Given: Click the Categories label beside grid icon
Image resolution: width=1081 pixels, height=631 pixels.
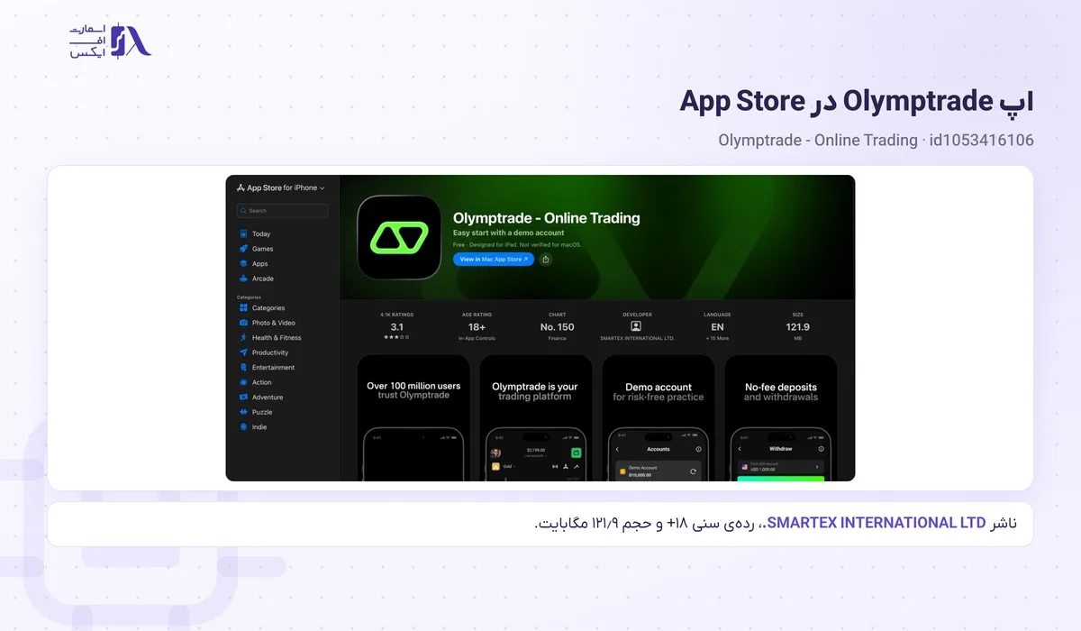Looking at the screenshot, I should (x=268, y=308).
